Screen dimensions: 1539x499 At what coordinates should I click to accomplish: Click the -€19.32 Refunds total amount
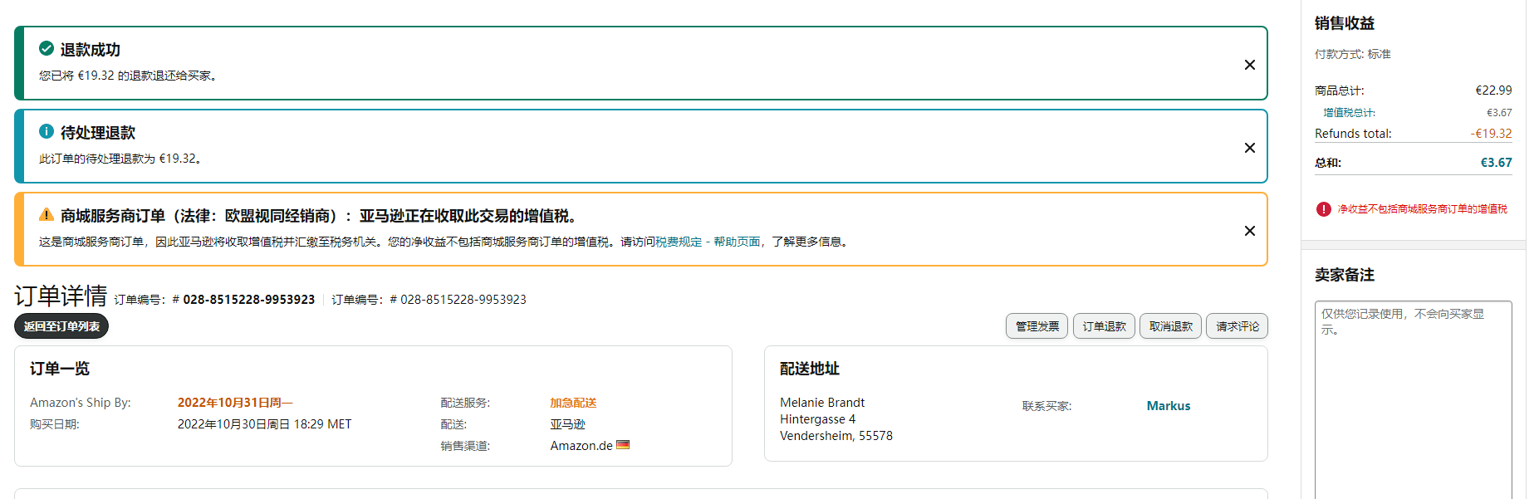click(x=1491, y=134)
